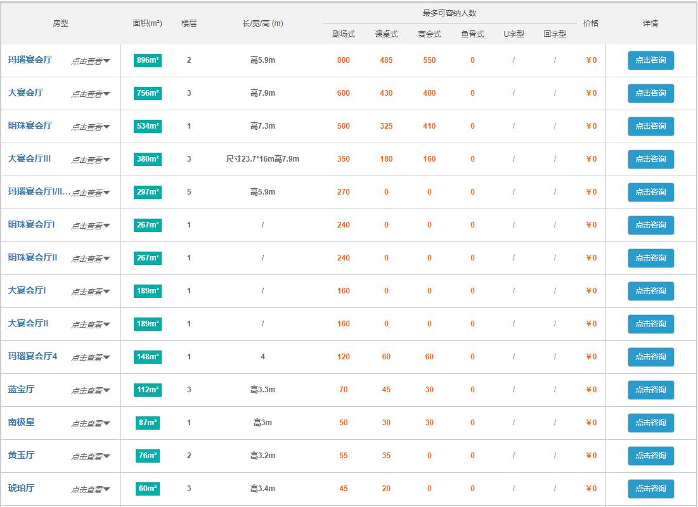Click 点击咨询 button for 蓝宝厅
This screenshot has width=698, height=507.
point(650,390)
